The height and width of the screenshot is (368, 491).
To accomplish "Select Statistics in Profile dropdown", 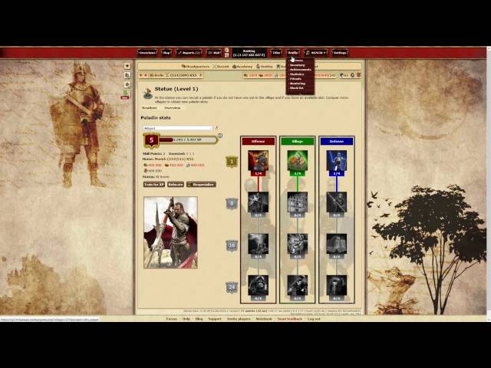I will (297, 74).
